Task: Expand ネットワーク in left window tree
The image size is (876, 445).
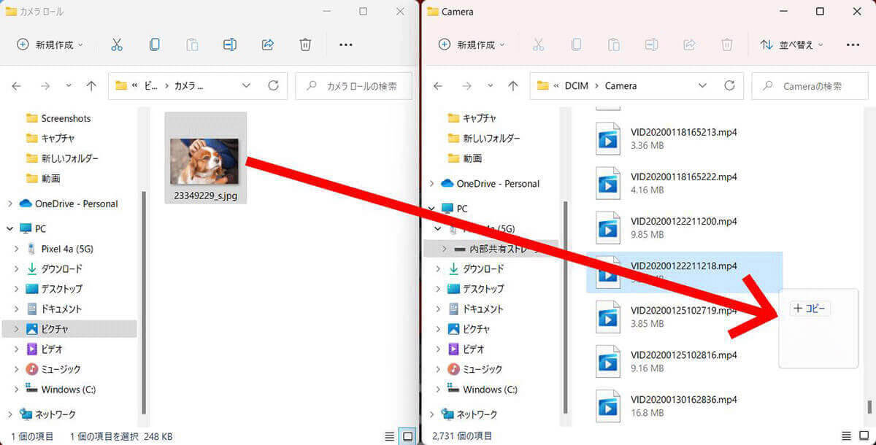Action: [9, 414]
